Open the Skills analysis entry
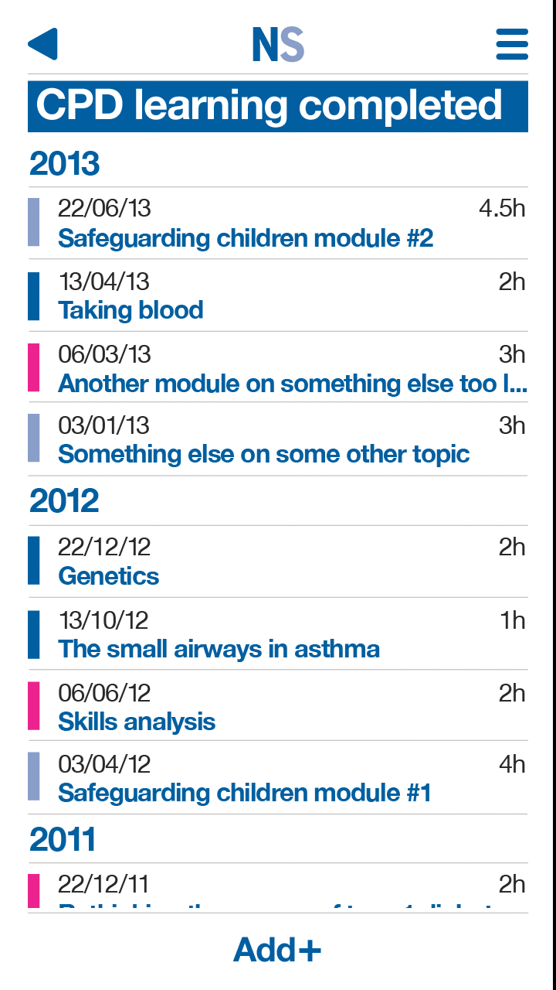 coord(137,722)
